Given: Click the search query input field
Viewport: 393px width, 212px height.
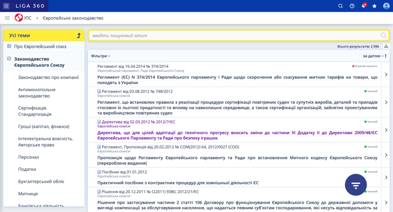Looking at the screenshot, I should tap(234, 36).
